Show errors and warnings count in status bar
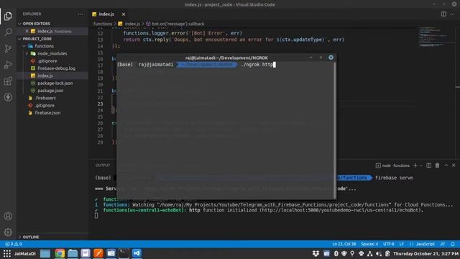This screenshot has width=460, height=259. pos(14,244)
